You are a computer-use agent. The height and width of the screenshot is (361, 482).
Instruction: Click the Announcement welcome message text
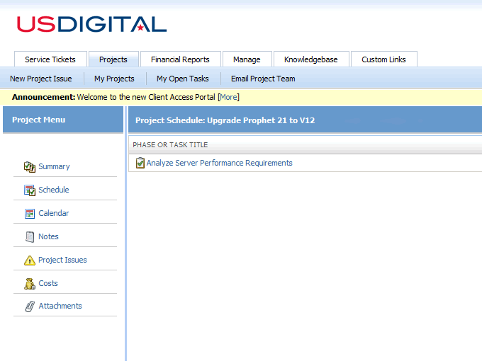tap(146, 97)
